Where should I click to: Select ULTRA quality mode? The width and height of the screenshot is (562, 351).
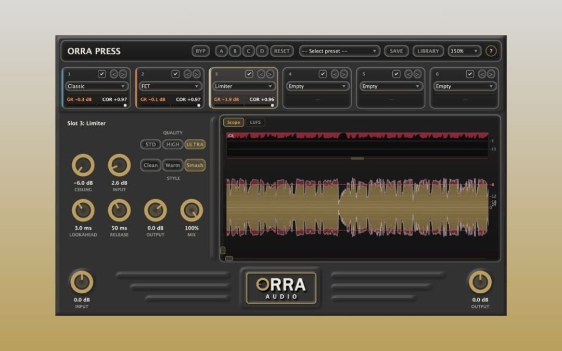coord(195,145)
